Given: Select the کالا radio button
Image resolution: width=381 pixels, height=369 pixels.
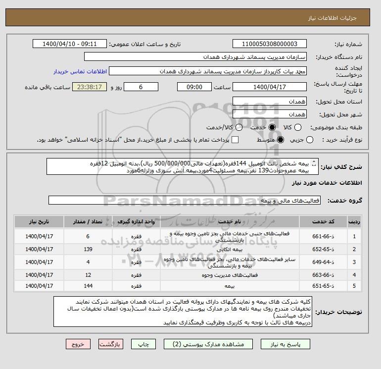Looking at the screenshot, I should [x=298, y=127].
